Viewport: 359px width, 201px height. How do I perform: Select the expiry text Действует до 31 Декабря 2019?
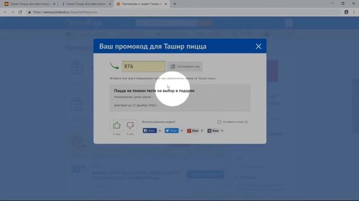pos(136,106)
